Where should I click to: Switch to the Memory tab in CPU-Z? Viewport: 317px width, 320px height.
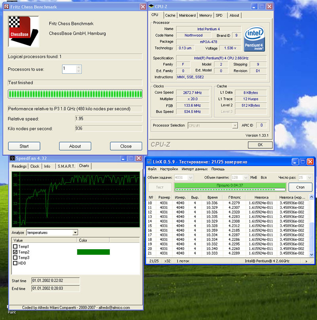point(205,15)
